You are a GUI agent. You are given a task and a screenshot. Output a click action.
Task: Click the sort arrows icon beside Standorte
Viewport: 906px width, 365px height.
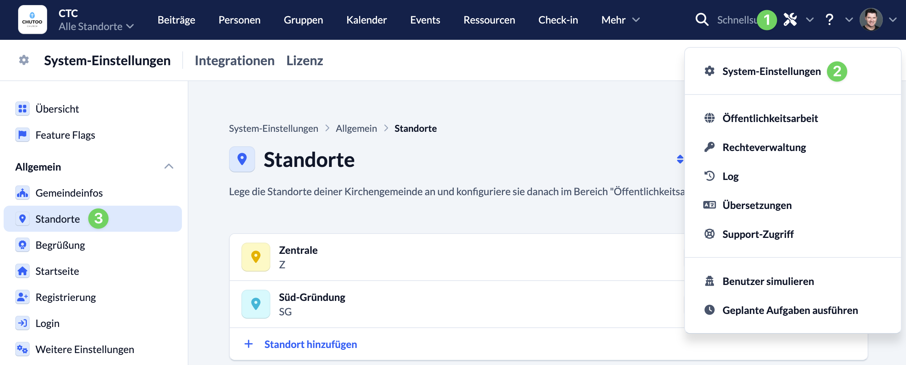click(x=680, y=159)
